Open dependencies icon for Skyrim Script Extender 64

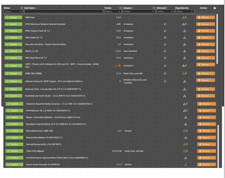[x=185, y=165]
